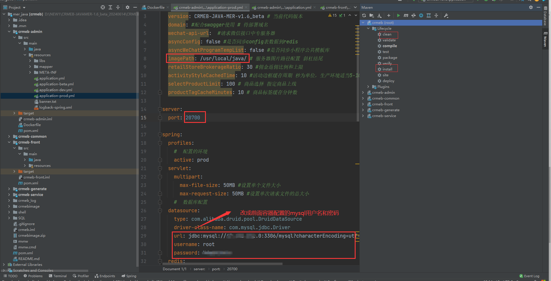
Task: Collapse crmeb-front module in project tree
Action: pyautogui.click(x=9, y=142)
